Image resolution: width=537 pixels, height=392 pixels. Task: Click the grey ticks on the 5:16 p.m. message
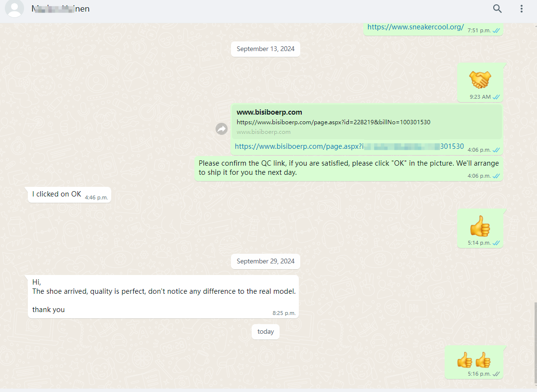(496, 374)
